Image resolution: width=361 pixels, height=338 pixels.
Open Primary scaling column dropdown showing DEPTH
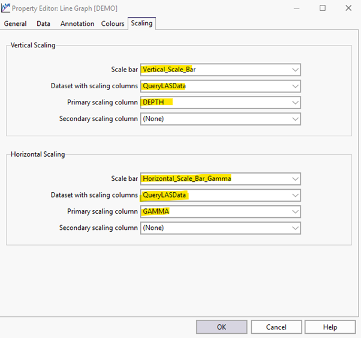click(220, 103)
